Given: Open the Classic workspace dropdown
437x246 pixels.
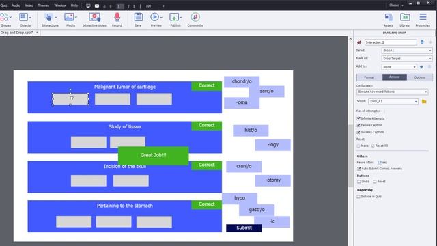Looking at the screenshot, I should (x=396, y=5).
